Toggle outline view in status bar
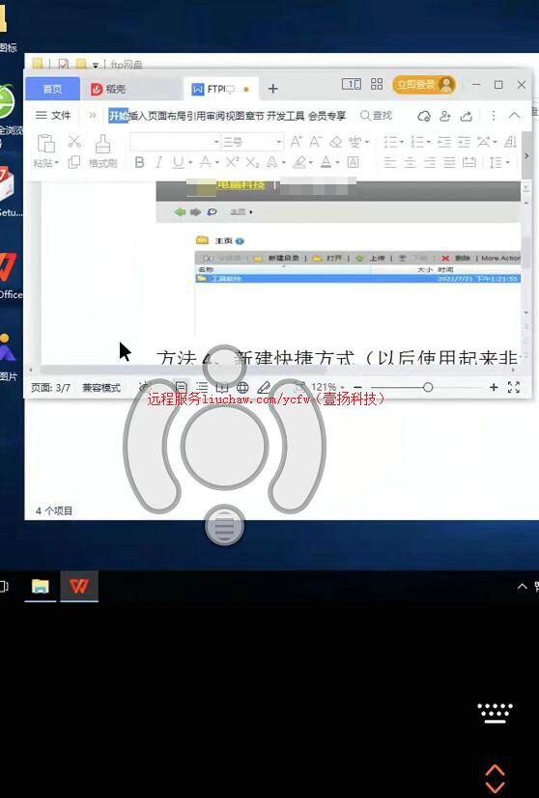 [202, 387]
